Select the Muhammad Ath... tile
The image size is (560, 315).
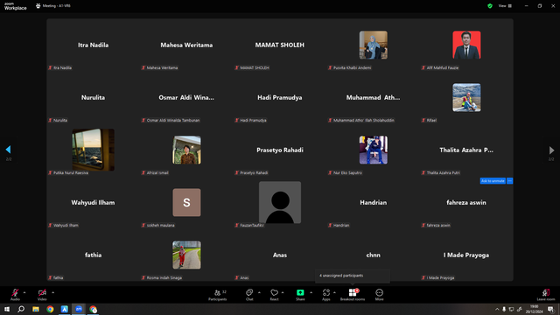374,97
